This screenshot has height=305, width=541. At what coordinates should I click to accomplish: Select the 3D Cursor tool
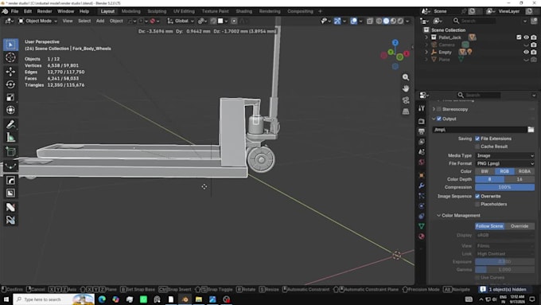click(10, 57)
